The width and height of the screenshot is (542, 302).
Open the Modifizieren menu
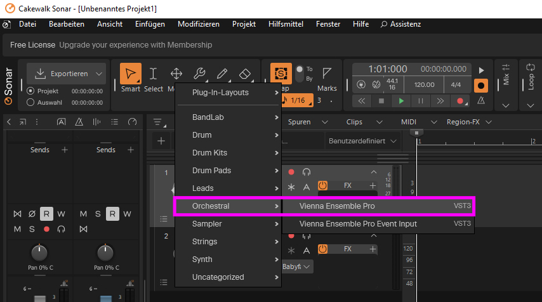199,24
